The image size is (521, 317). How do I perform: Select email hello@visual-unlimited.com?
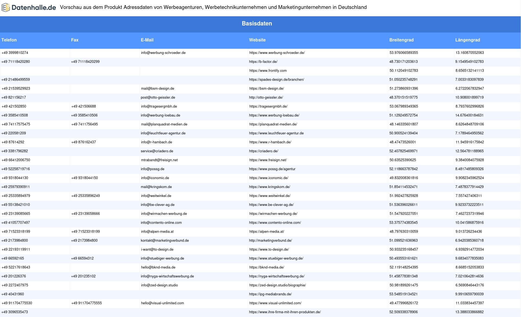[x=162, y=303]
